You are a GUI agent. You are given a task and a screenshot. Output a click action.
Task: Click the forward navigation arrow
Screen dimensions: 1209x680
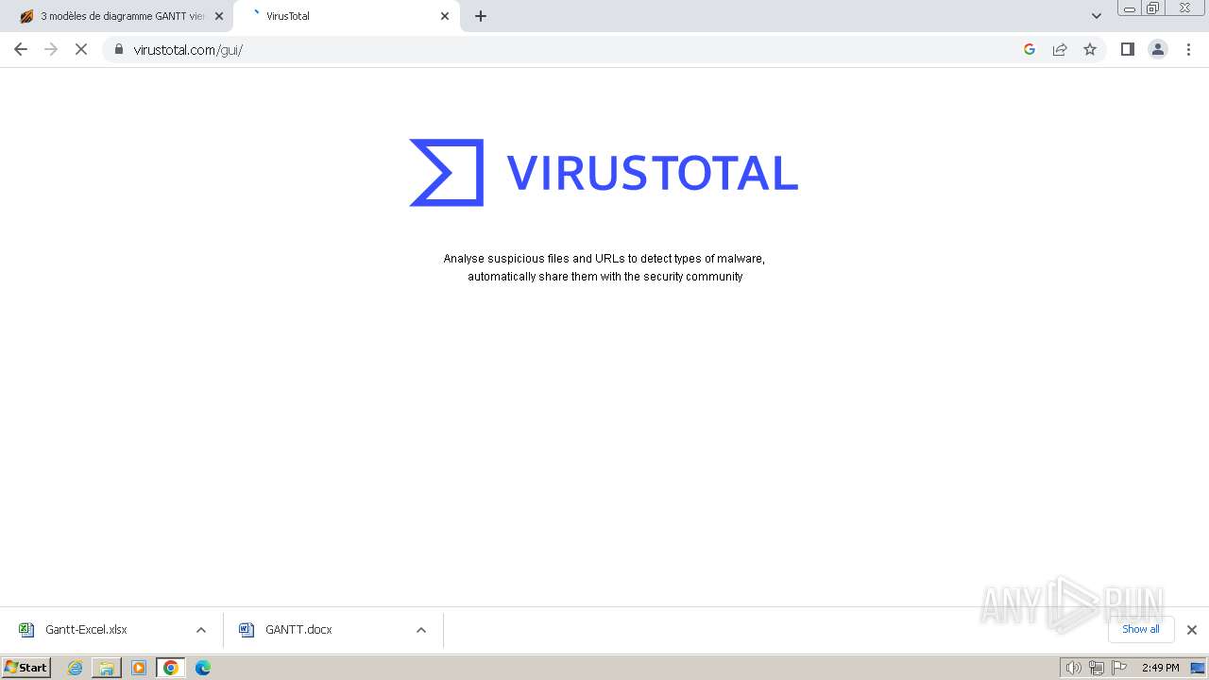tap(51, 49)
